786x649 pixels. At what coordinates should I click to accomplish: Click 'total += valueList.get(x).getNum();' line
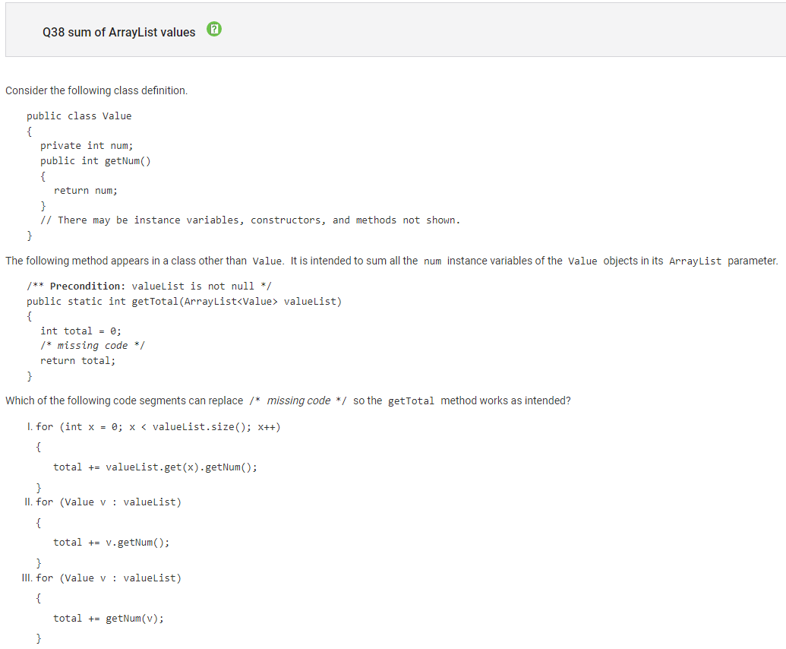[156, 467]
